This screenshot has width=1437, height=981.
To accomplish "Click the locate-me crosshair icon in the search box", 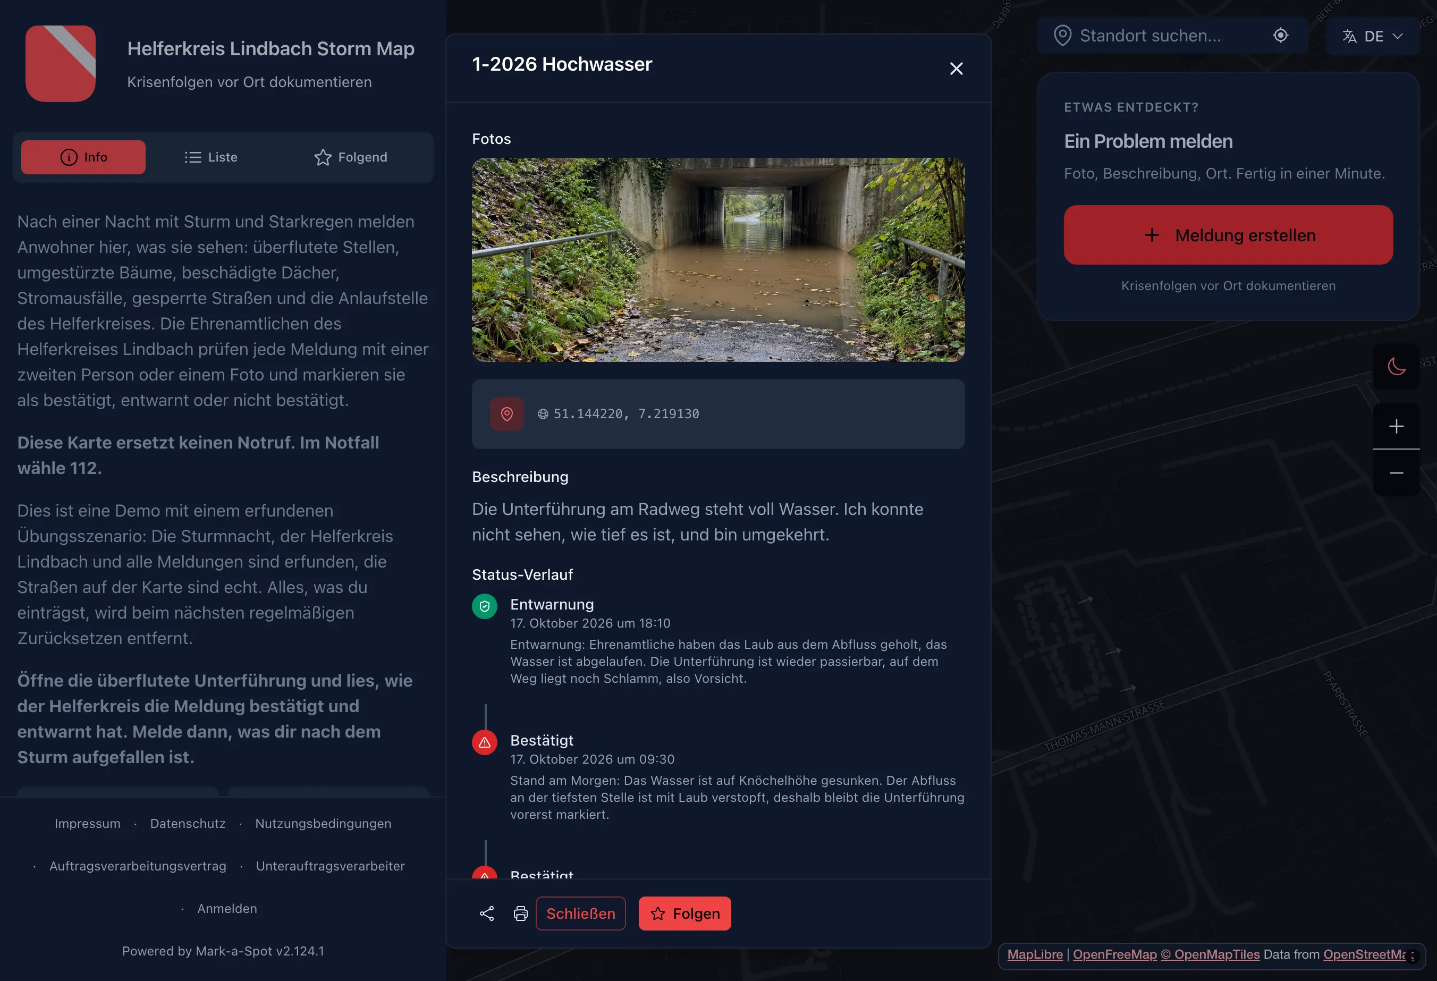I will (x=1281, y=35).
